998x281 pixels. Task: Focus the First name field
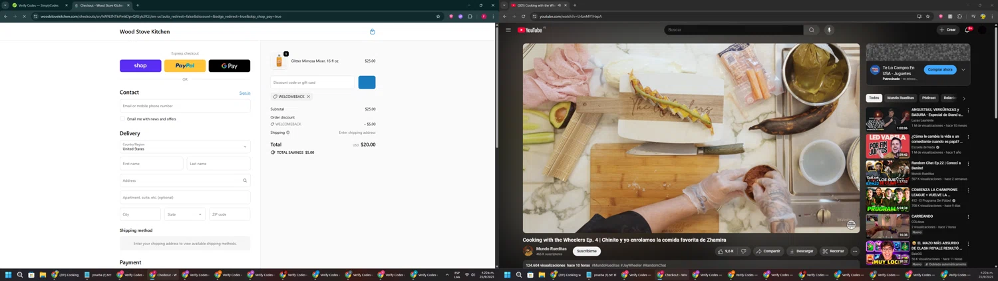(x=152, y=164)
